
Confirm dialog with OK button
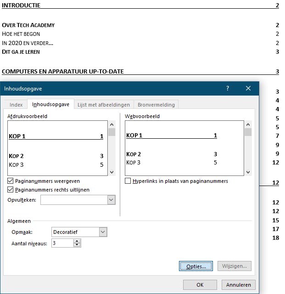pyautogui.click(x=200, y=285)
